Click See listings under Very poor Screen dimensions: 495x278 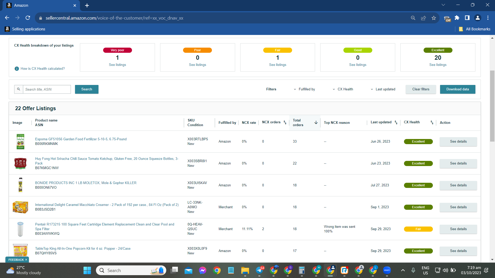(117, 65)
